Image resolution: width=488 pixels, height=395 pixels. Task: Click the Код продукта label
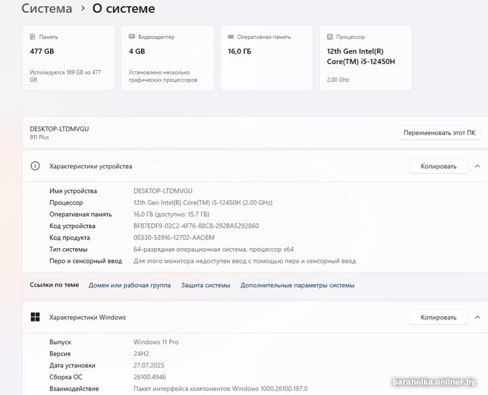click(x=70, y=238)
